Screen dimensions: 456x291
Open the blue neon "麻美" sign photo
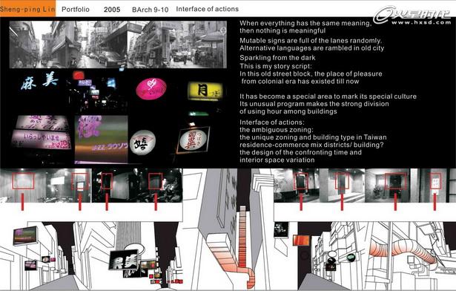pyautogui.click(x=39, y=81)
